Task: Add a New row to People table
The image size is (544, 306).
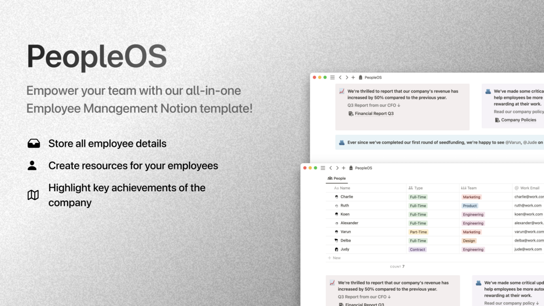Action: (x=334, y=258)
